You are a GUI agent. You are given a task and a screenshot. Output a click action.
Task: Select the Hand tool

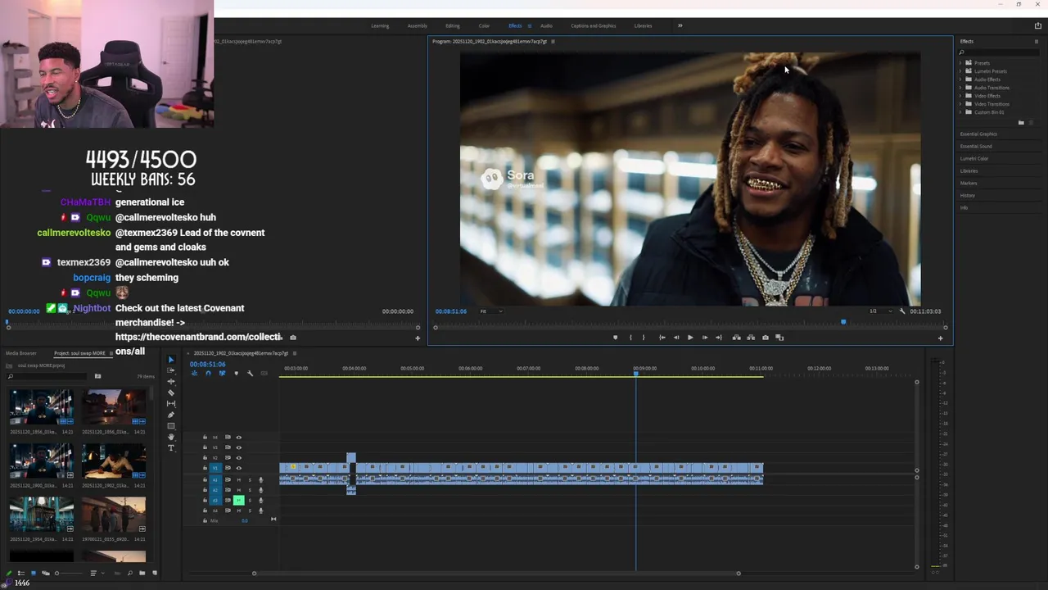(x=171, y=437)
